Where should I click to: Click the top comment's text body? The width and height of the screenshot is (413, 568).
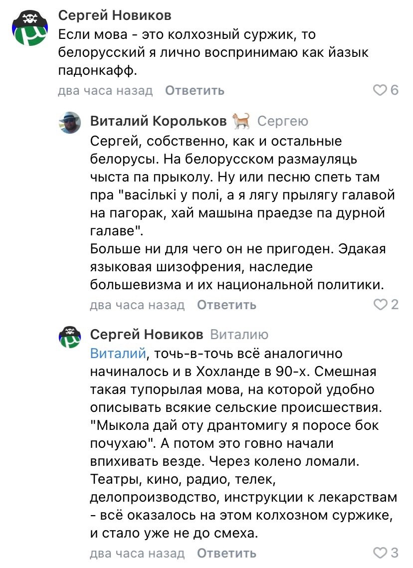point(200,53)
